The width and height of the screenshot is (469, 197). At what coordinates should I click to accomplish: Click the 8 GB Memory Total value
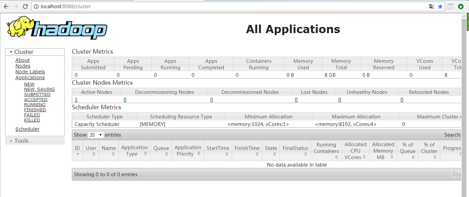click(330, 75)
